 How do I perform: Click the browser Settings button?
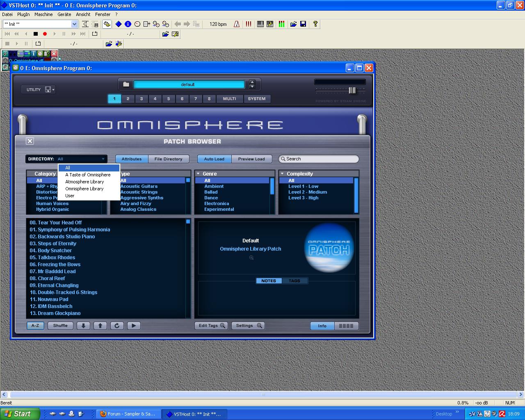click(248, 326)
